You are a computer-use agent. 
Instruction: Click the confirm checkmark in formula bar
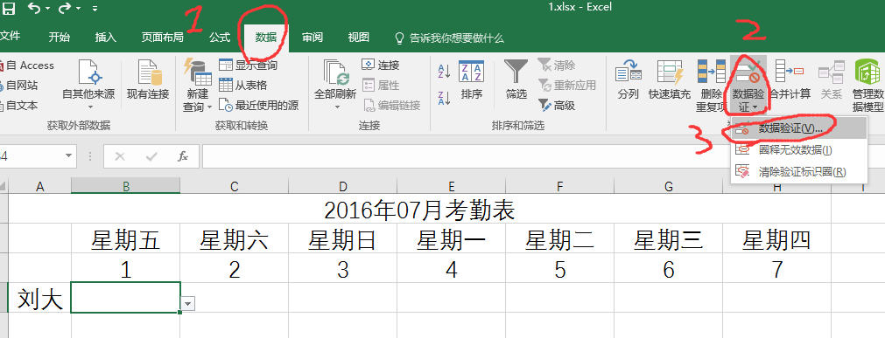151,156
